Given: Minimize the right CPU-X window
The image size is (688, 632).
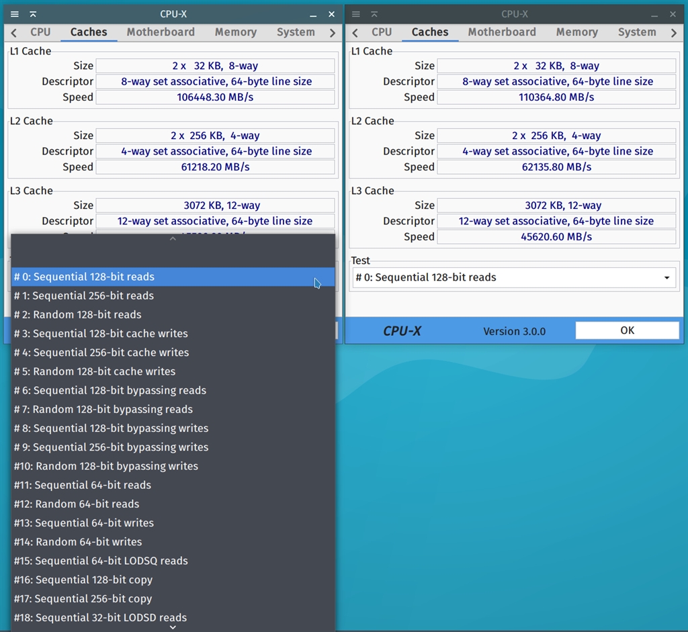Looking at the screenshot, I should [654, 15].
